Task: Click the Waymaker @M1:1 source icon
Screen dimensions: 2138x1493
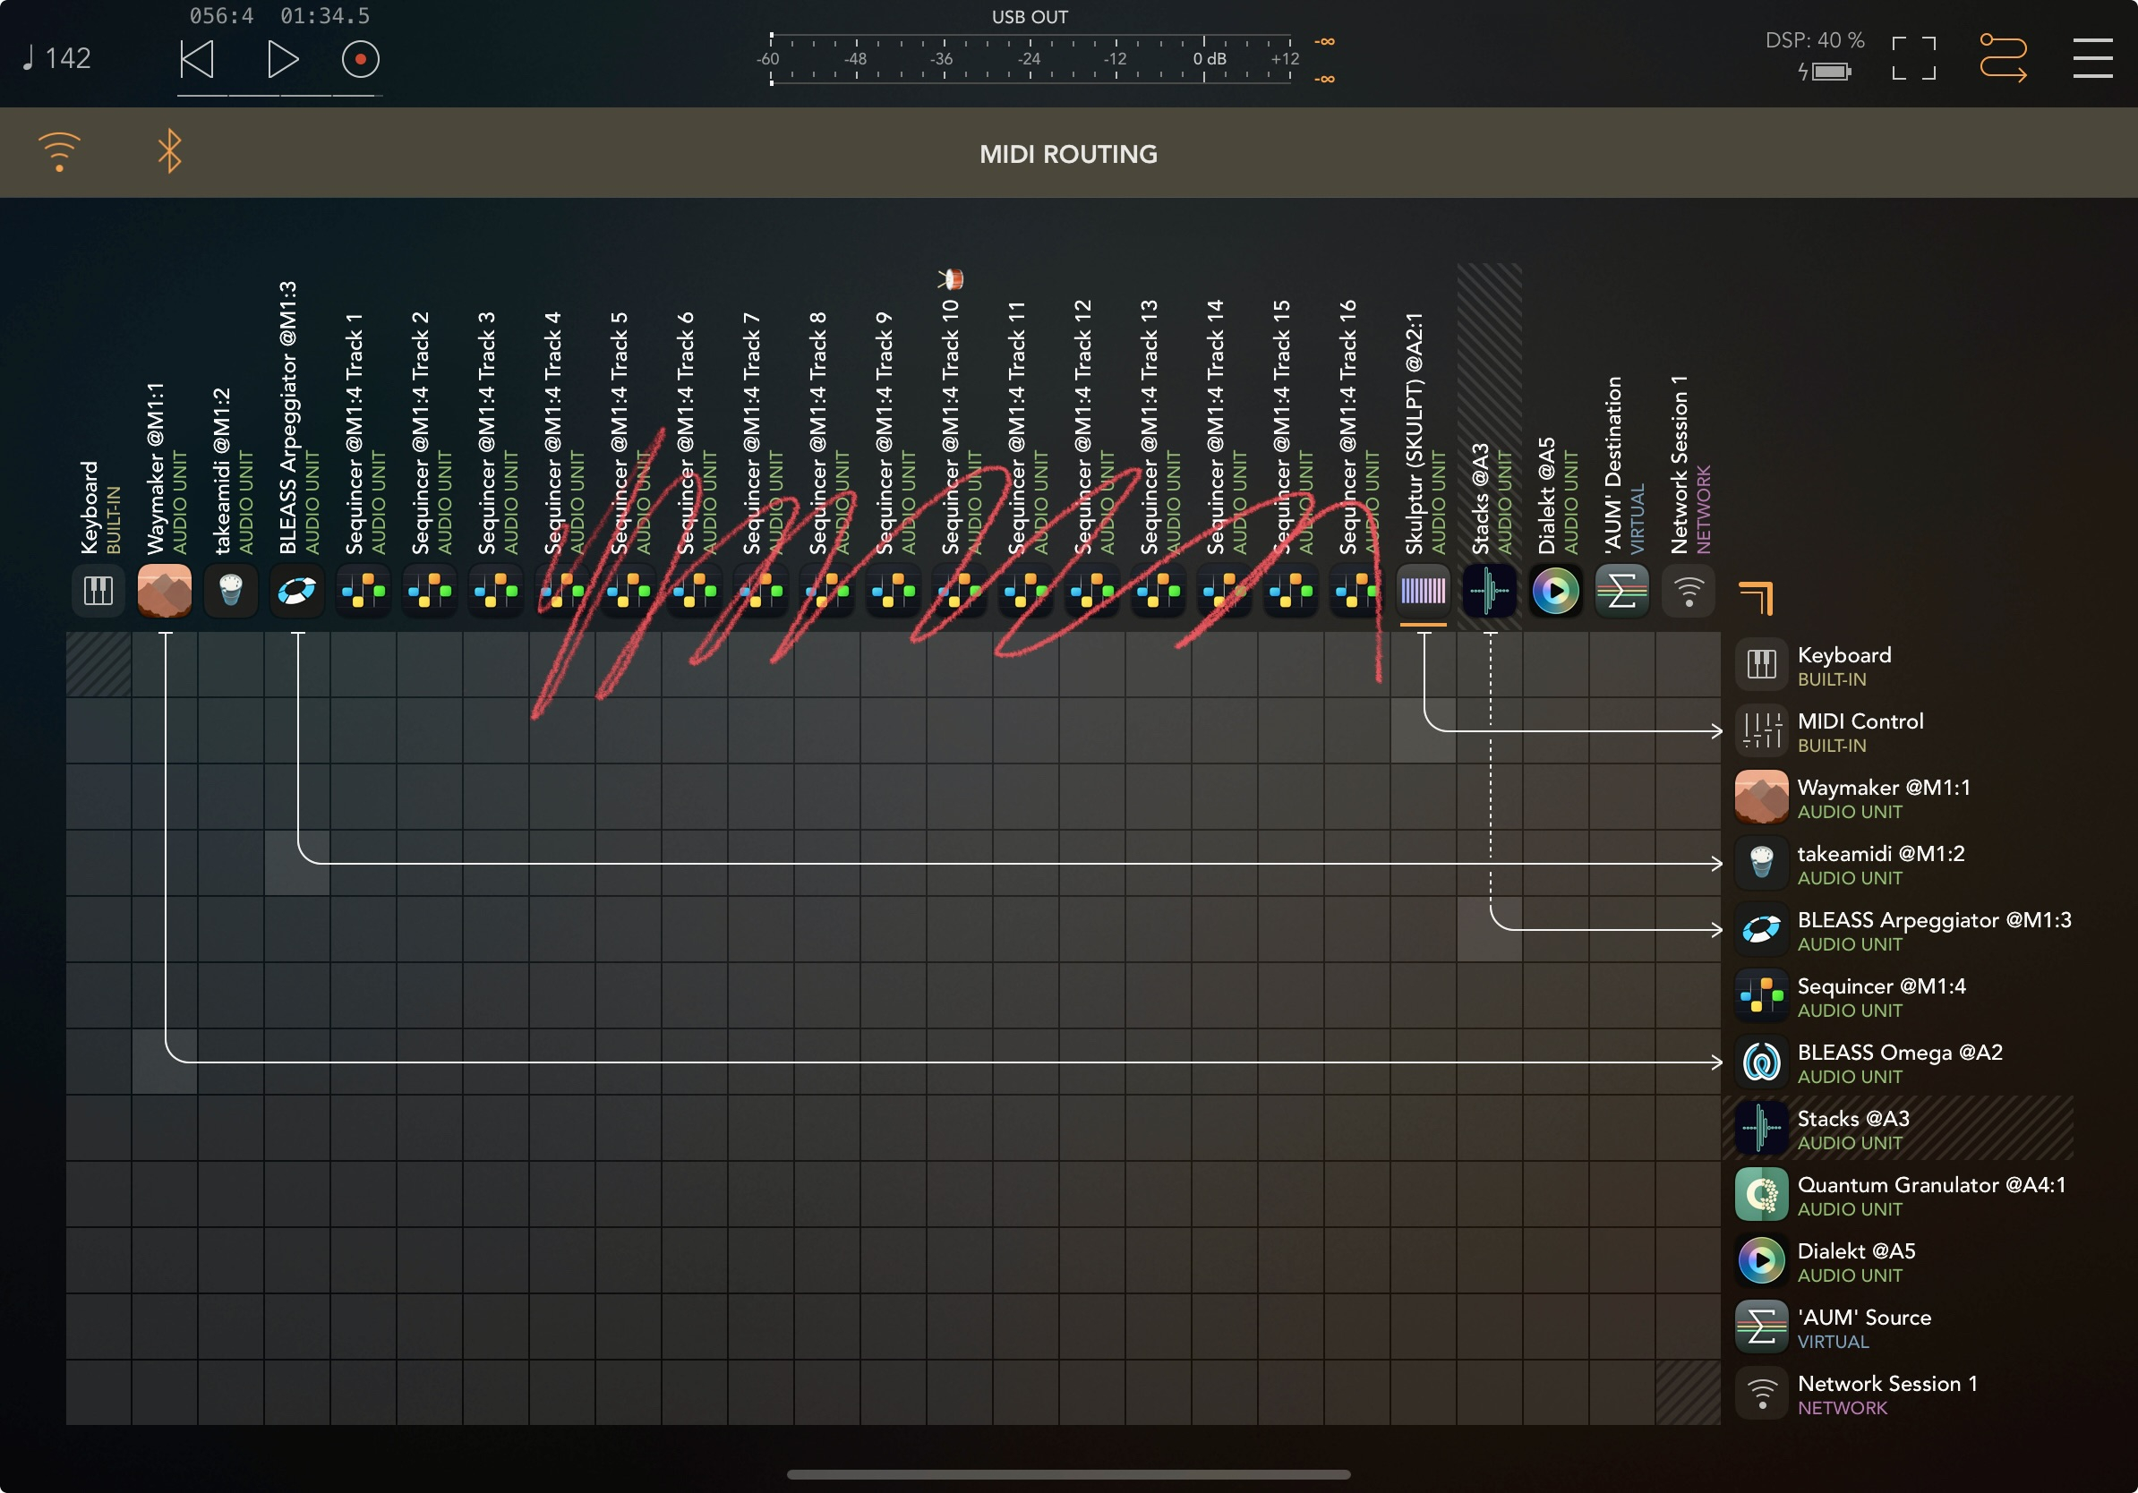Action: [165, 590]
